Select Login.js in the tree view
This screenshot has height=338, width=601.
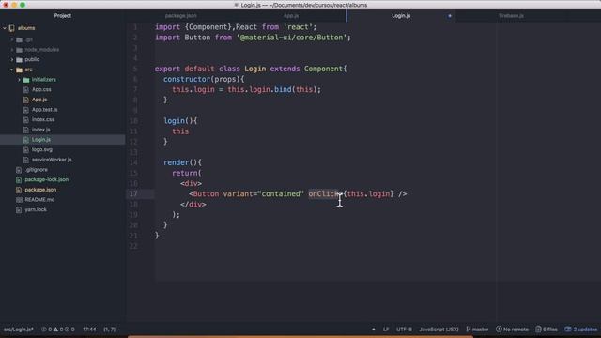[41, 140]
